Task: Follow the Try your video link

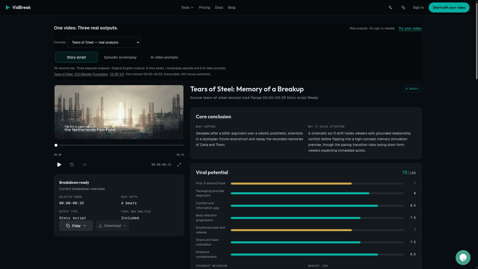Action: point(410,28)
